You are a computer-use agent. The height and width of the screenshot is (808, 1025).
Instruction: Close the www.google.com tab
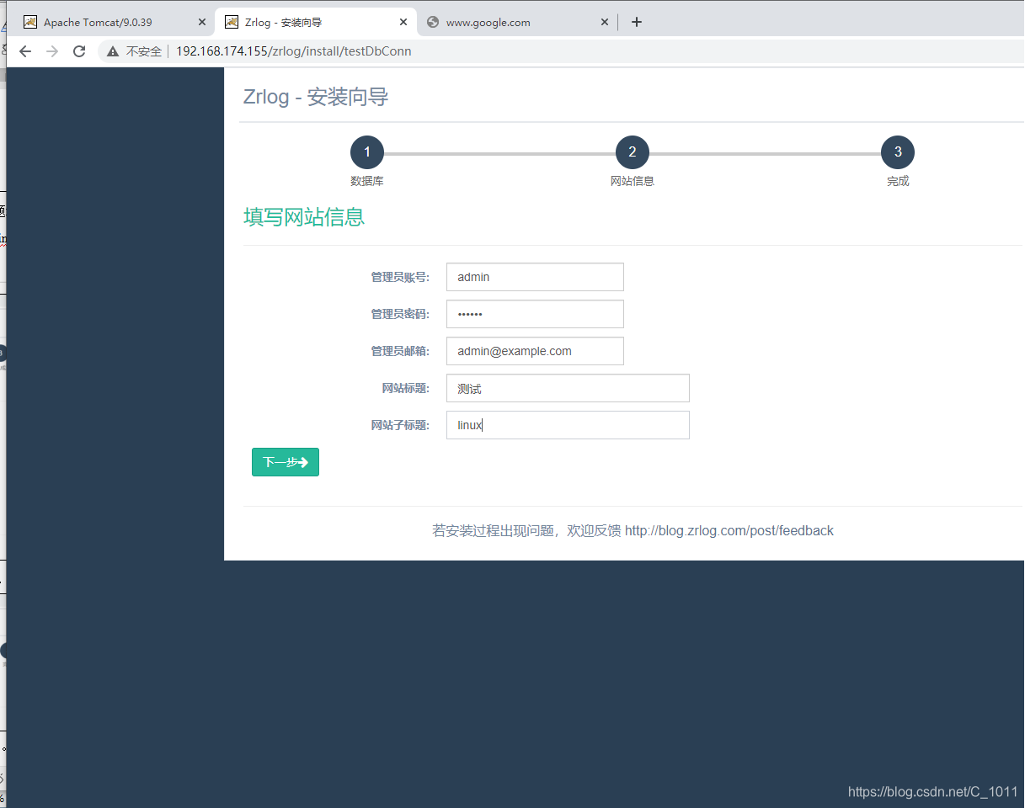click(x=605, y=23)
